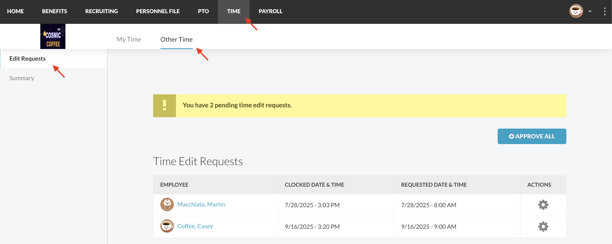This screenshot has height=244, width=612.
Task: Open gear actions for Casey Coffee's request
Action: (543, 226)
